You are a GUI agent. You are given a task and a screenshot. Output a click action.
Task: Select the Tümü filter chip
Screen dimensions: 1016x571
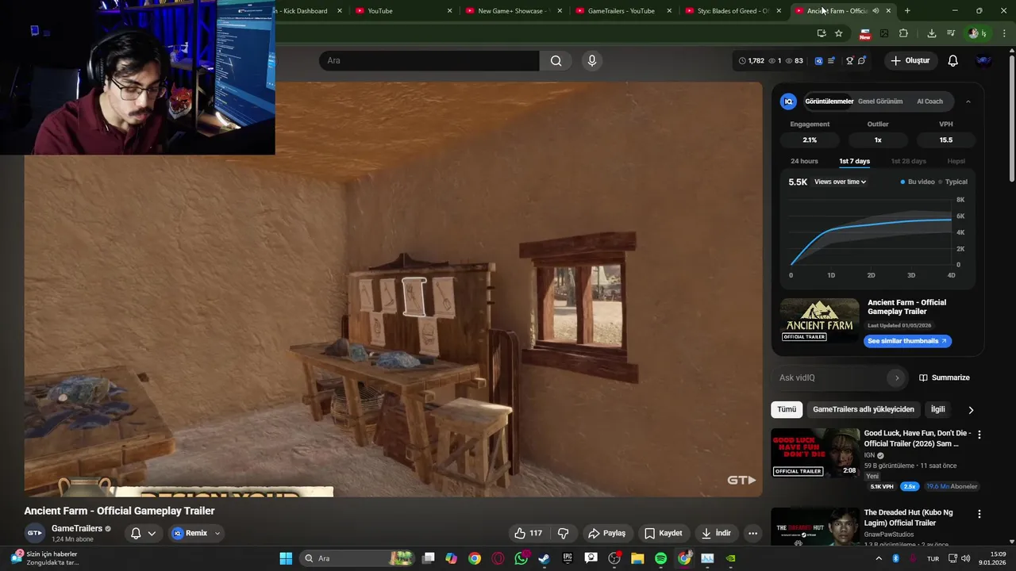[x=787, y=409]
